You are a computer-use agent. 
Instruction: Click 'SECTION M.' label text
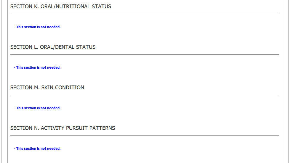(23, 88)
